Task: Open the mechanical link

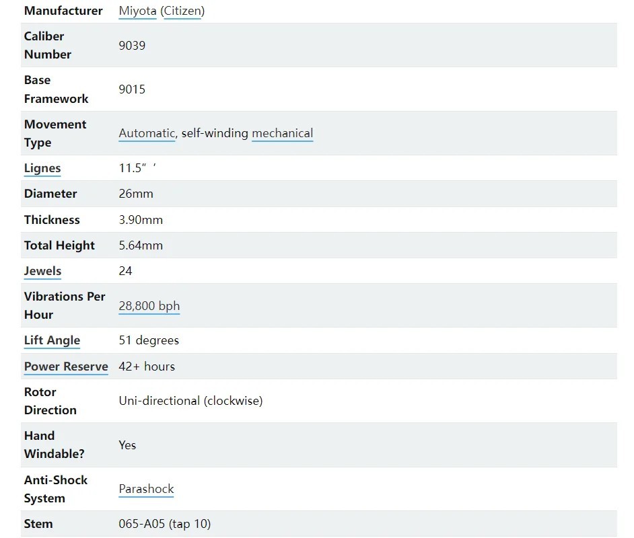Action: 282,133
